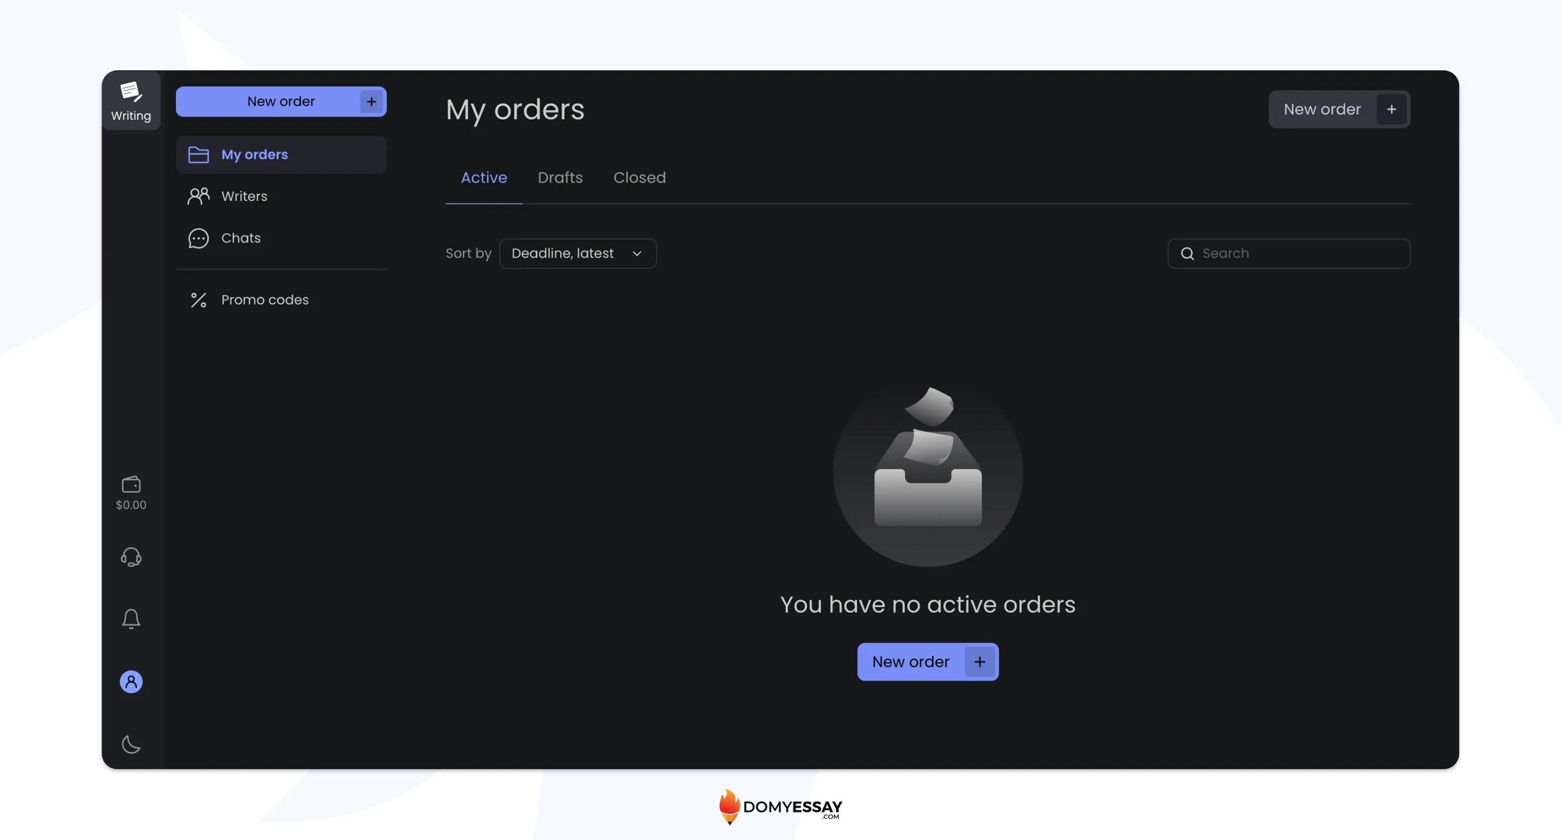The height and width of the screenshot is (840, 1561).
Task: Click the headset support icon
Action: [131, 556]
